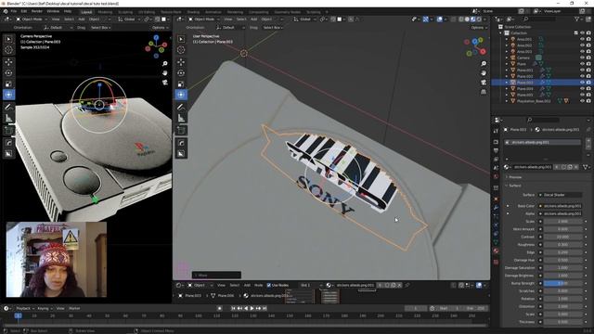Switch to the Shading workspace tab
This screenshot has height=334, width=594.
pos(193,12)
